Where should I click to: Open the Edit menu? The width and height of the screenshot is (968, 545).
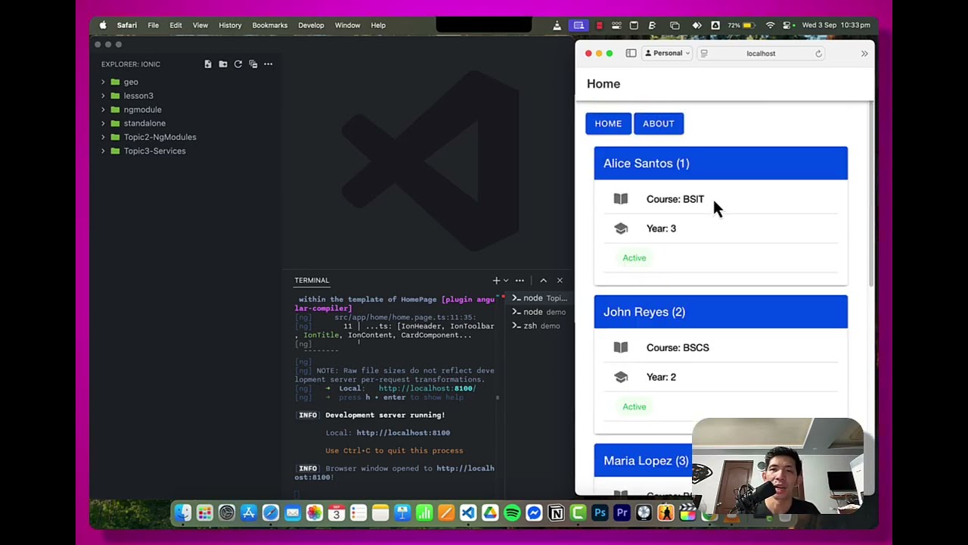click(x=175, y=25)
